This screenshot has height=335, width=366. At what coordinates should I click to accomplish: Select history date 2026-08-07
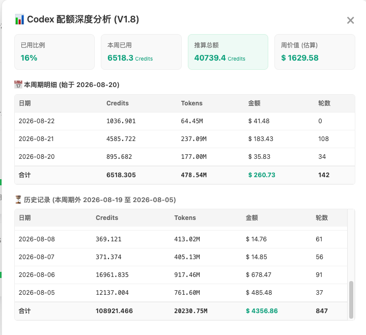click(x=37, y=257)
